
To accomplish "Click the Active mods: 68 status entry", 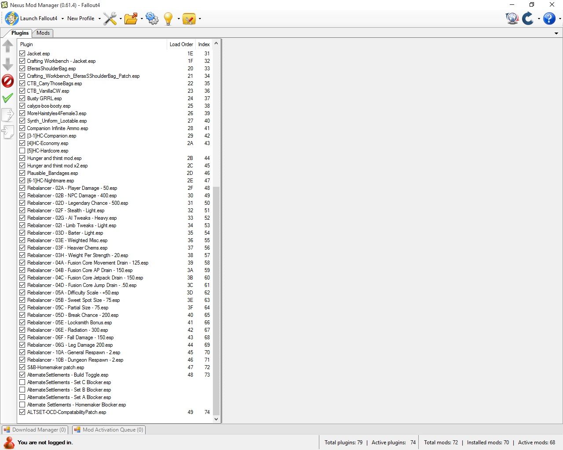I will [x=537, y=443].
